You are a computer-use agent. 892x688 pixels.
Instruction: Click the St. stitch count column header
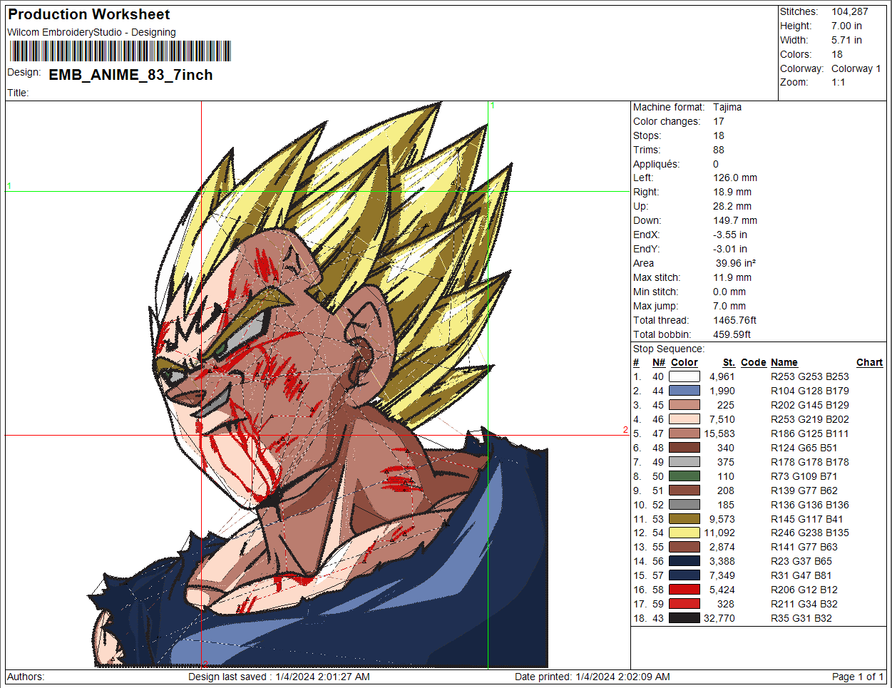(728, 362)
